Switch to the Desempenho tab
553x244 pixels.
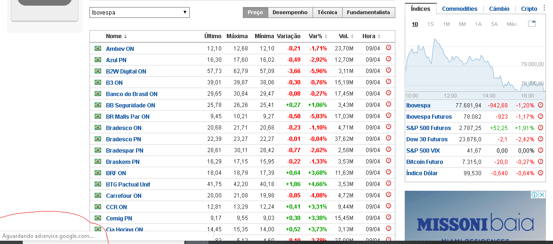click(x=290, y=12)
